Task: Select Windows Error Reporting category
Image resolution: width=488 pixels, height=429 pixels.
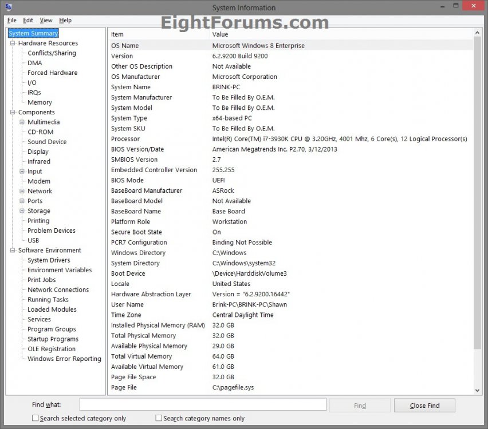Action: point(64,359)
